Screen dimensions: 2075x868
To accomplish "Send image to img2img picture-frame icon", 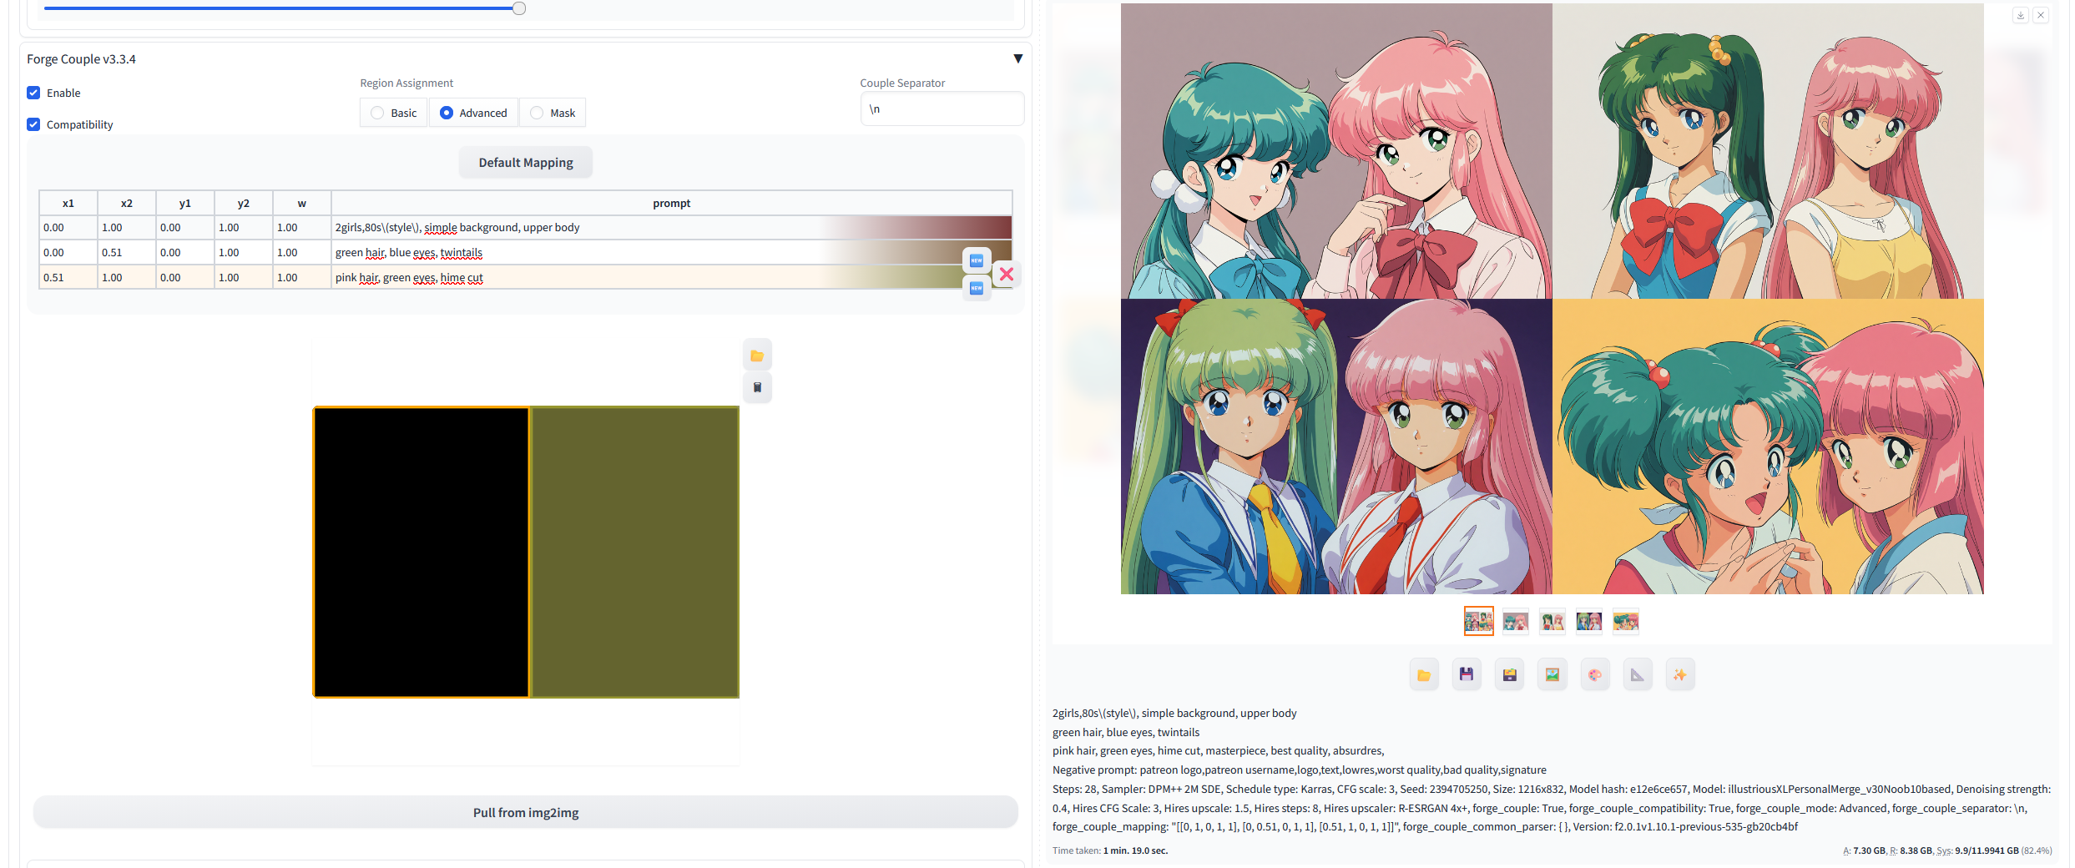I will (x=1552, y=675).
